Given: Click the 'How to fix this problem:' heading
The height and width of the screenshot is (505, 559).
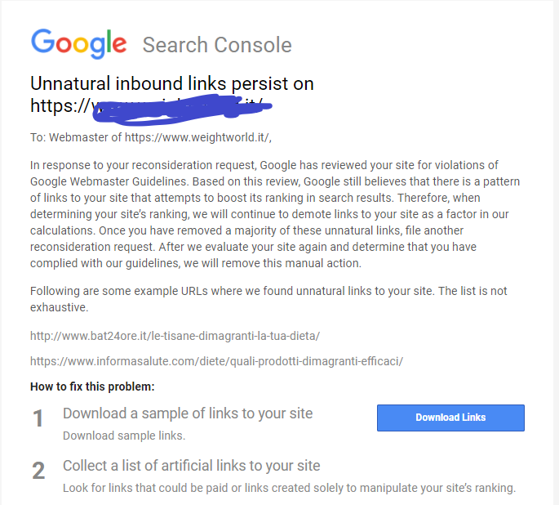Looking at the screenshot, I should [x=92, y=386].
